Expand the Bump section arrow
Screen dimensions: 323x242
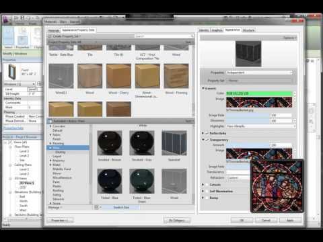coord(203,198)
